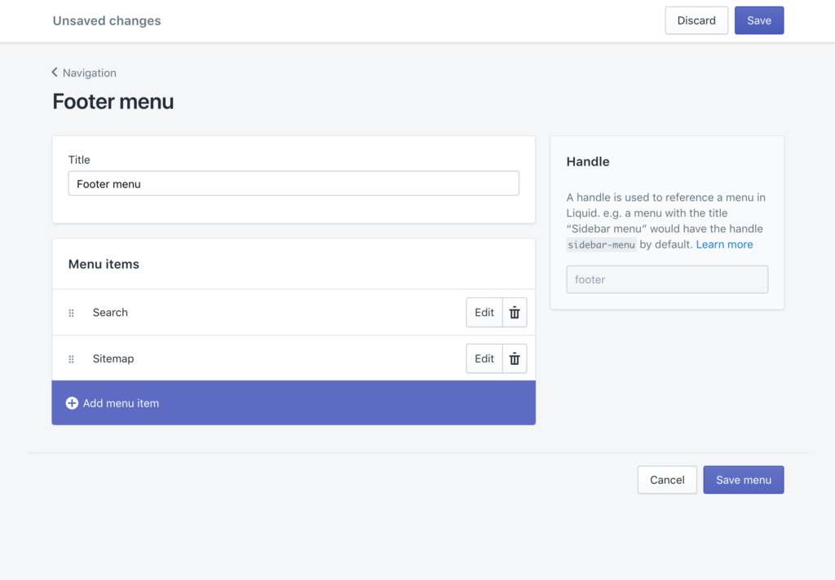Edit the Sitemap menu item

point(484,358)
